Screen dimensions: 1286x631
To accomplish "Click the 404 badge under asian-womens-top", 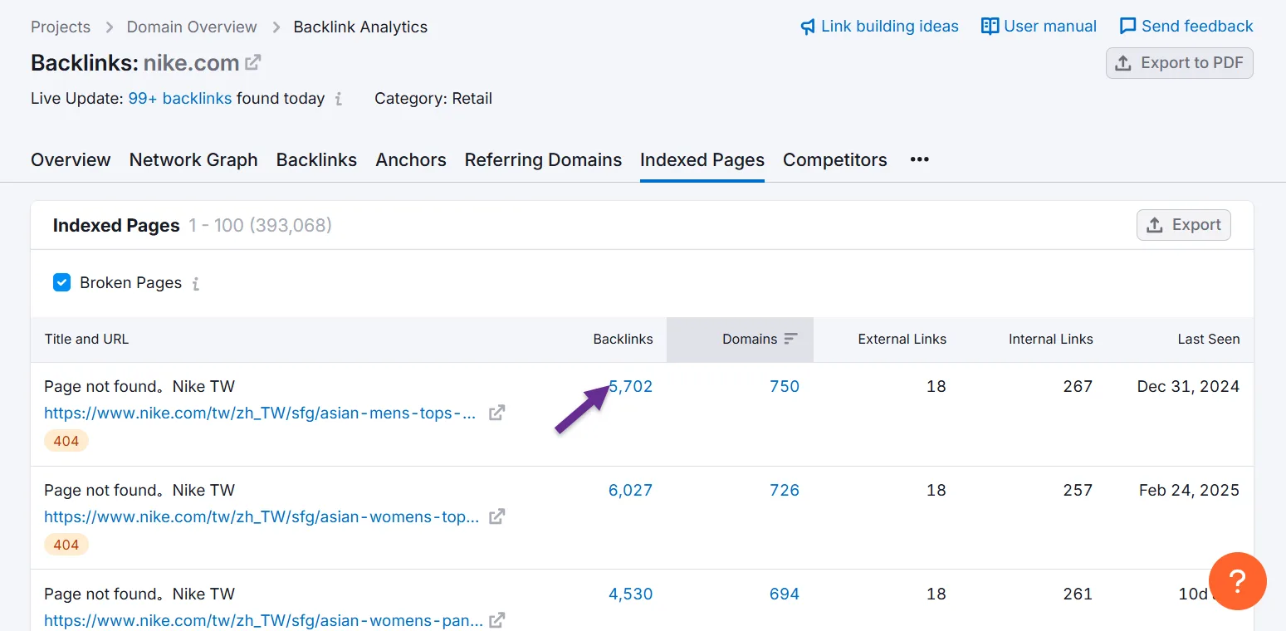I will (66, 545).
